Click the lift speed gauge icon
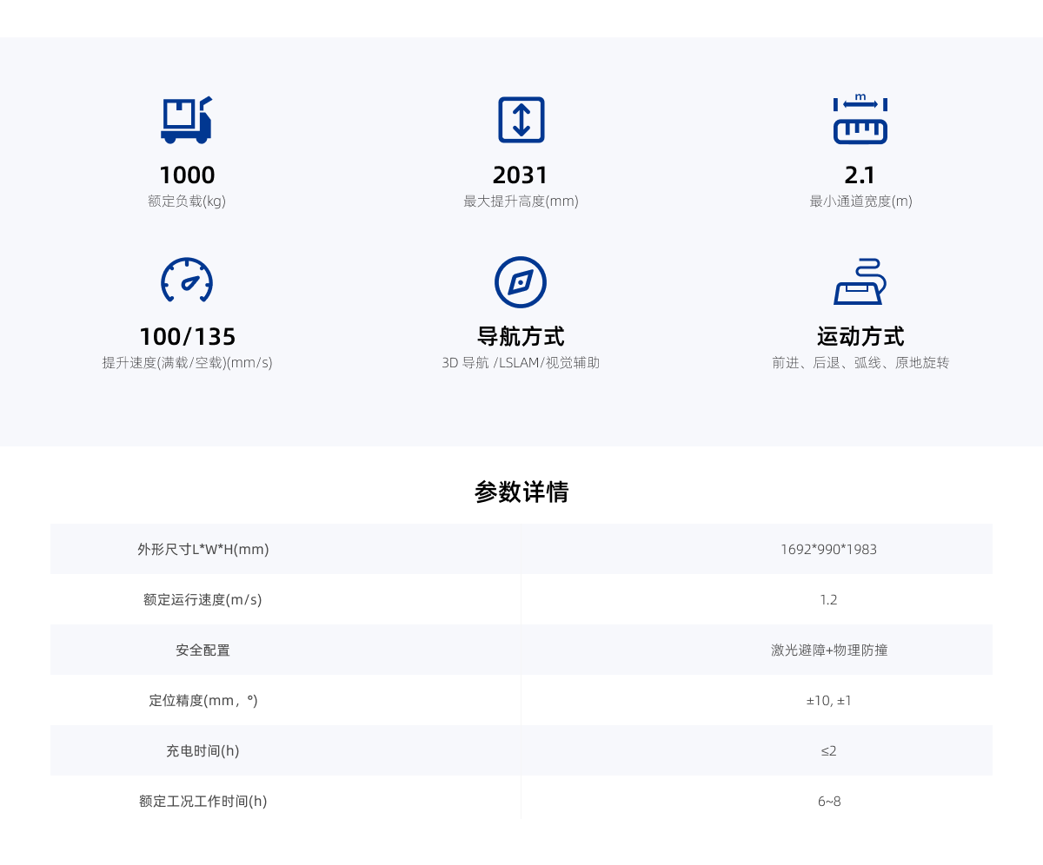The image size is (1043, 865). (187, 281)
